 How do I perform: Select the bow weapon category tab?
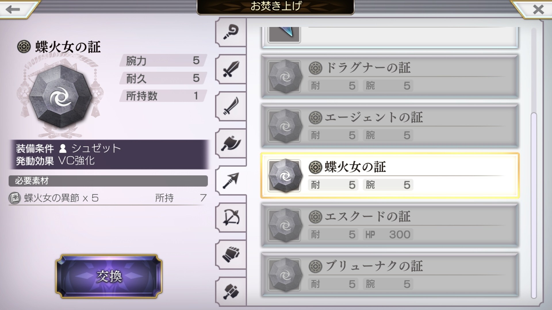coord(231,218)
